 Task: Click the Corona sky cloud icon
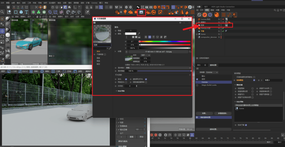[x=130, y=12]
